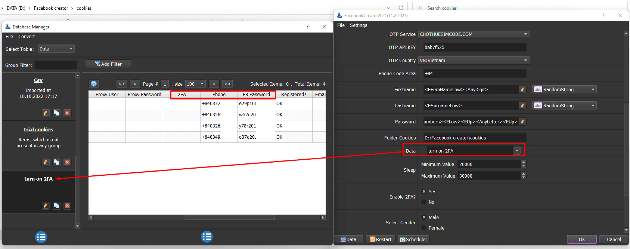Click the settings vertical scrollbar down arrow
The height and width of the screenshot is (249, 630).
(626, 230)
